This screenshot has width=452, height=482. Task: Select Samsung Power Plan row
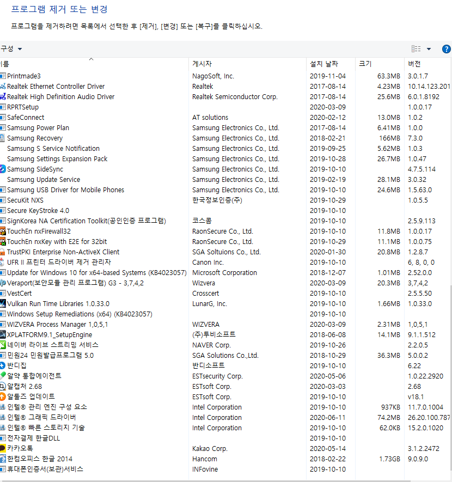tap(38, 127)
